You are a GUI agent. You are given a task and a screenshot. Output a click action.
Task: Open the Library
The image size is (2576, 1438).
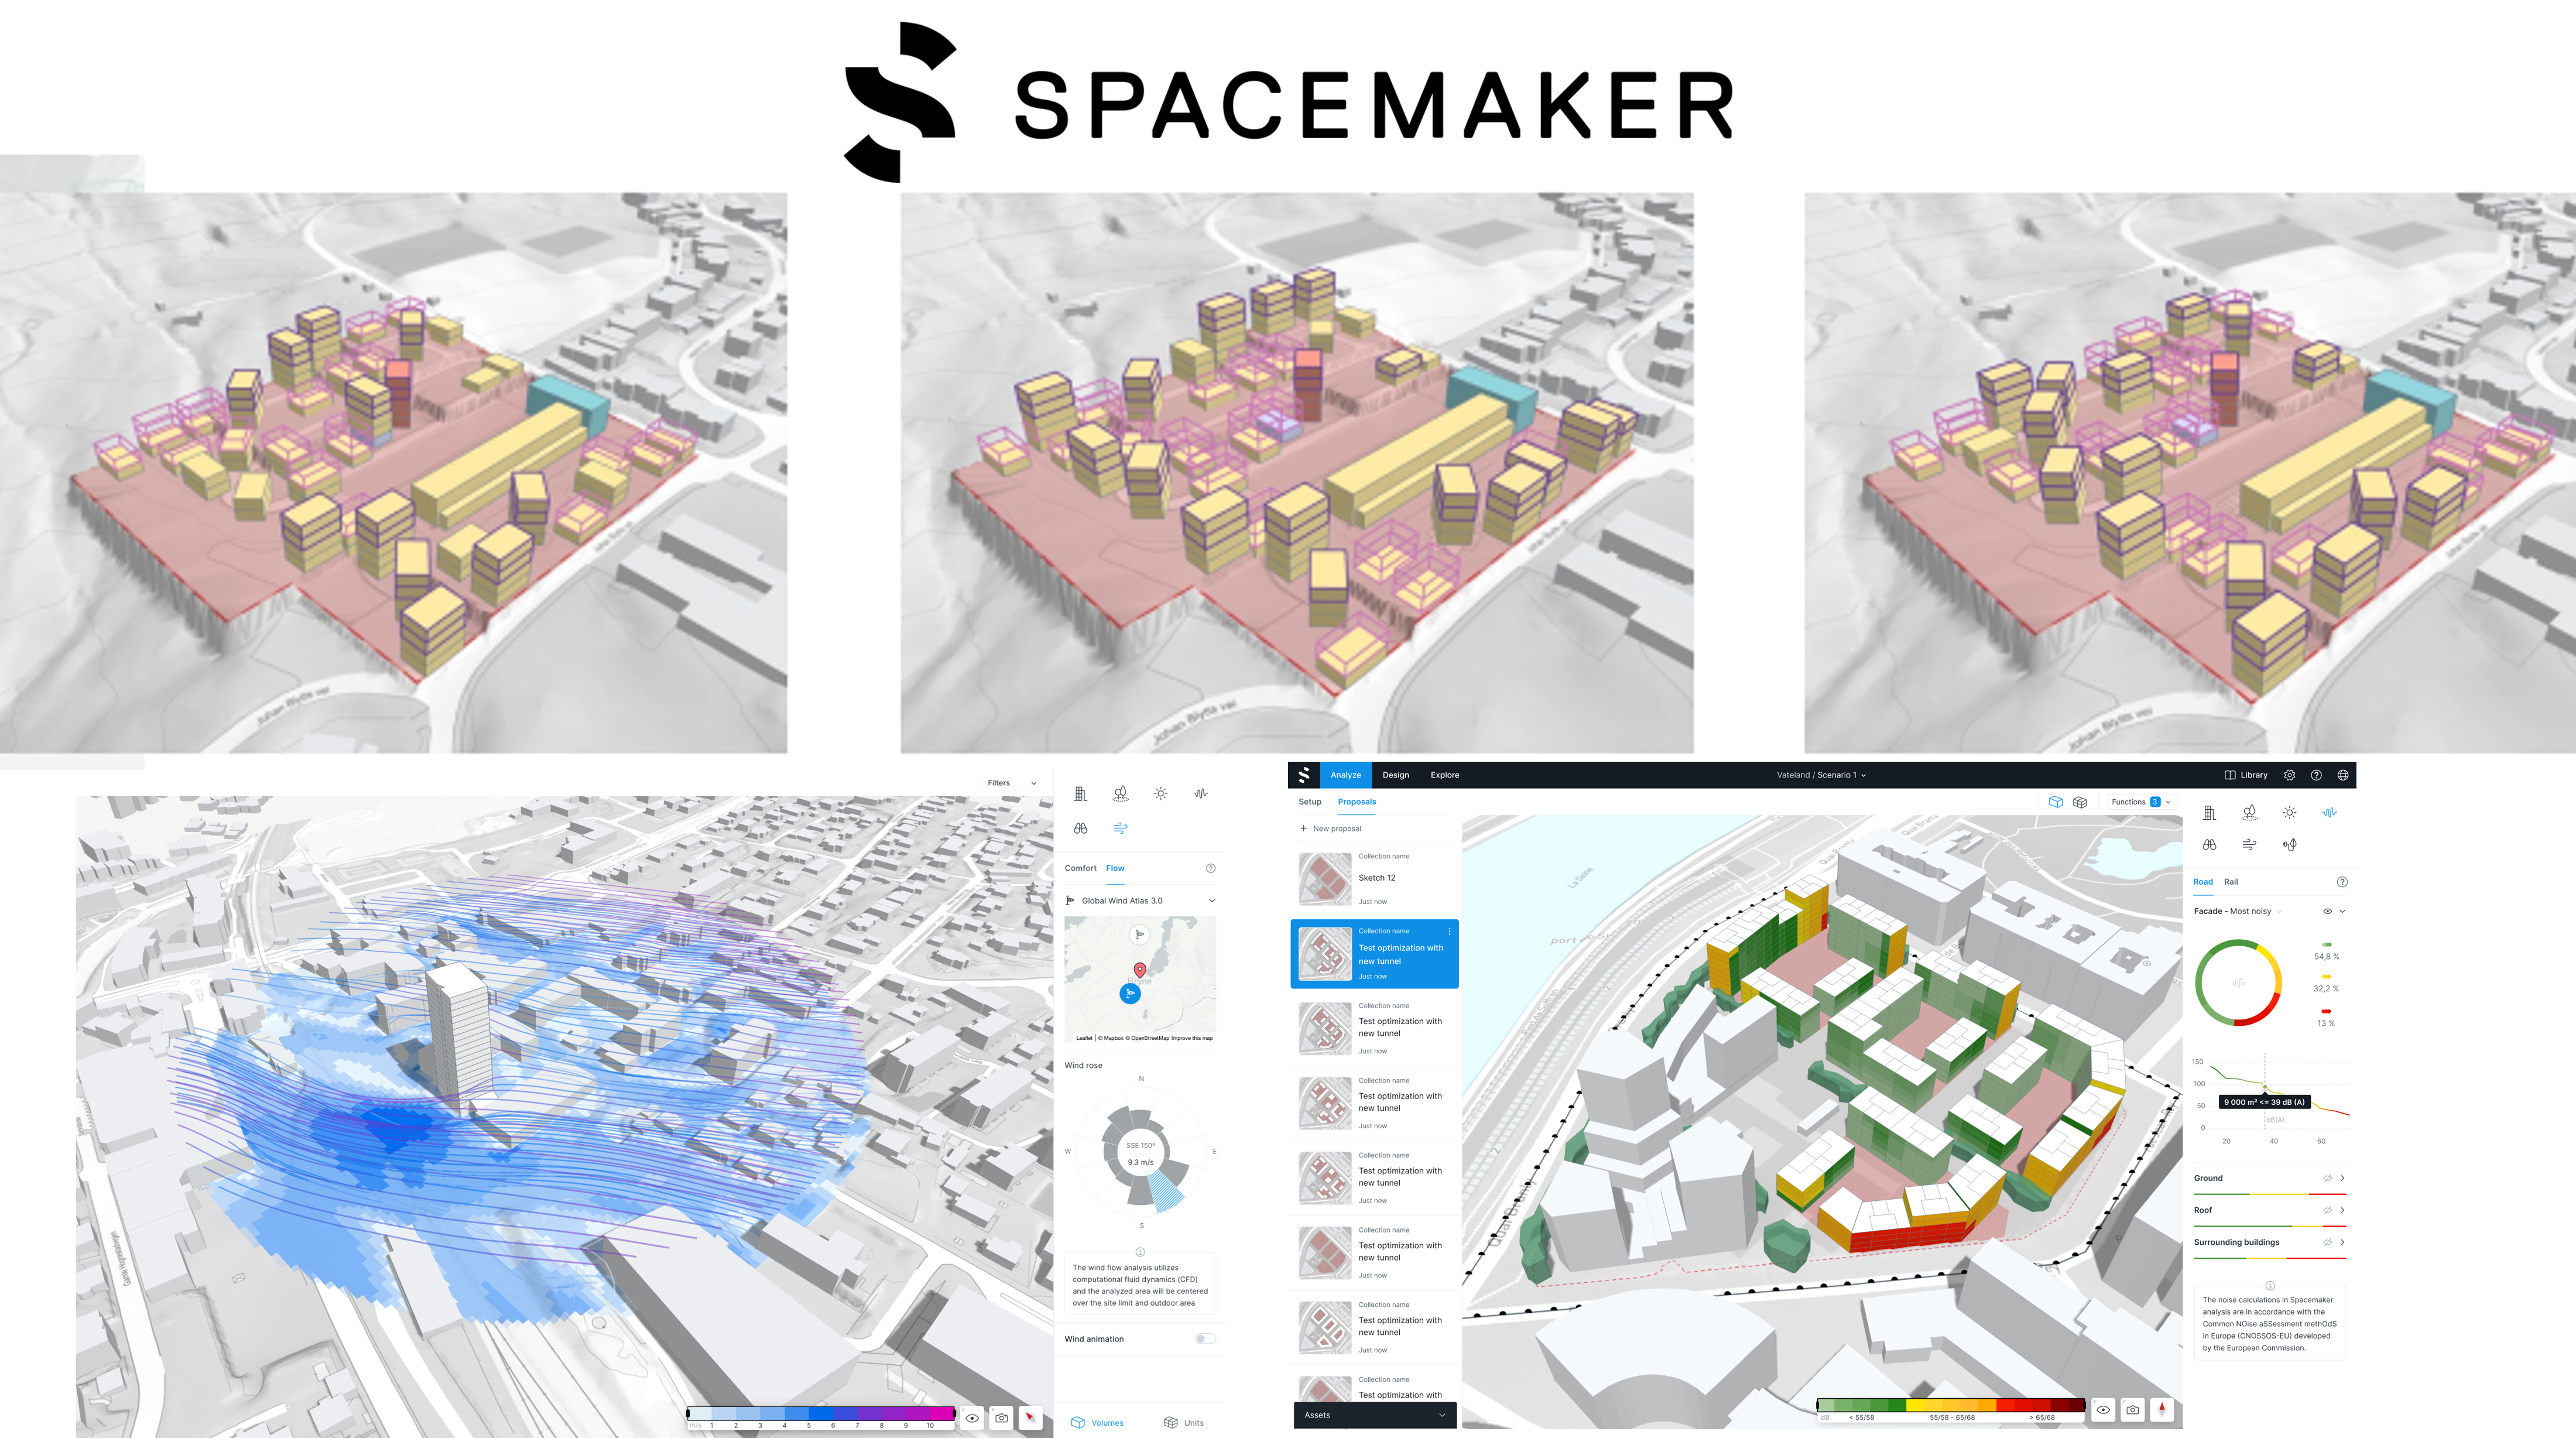pos(2245,775)
